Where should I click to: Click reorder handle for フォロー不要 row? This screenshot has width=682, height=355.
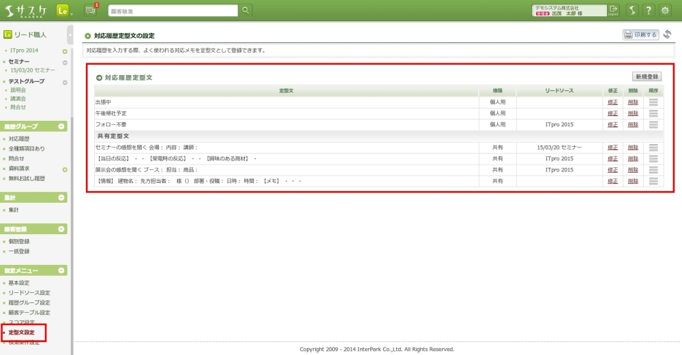click(x=653, y=124)
